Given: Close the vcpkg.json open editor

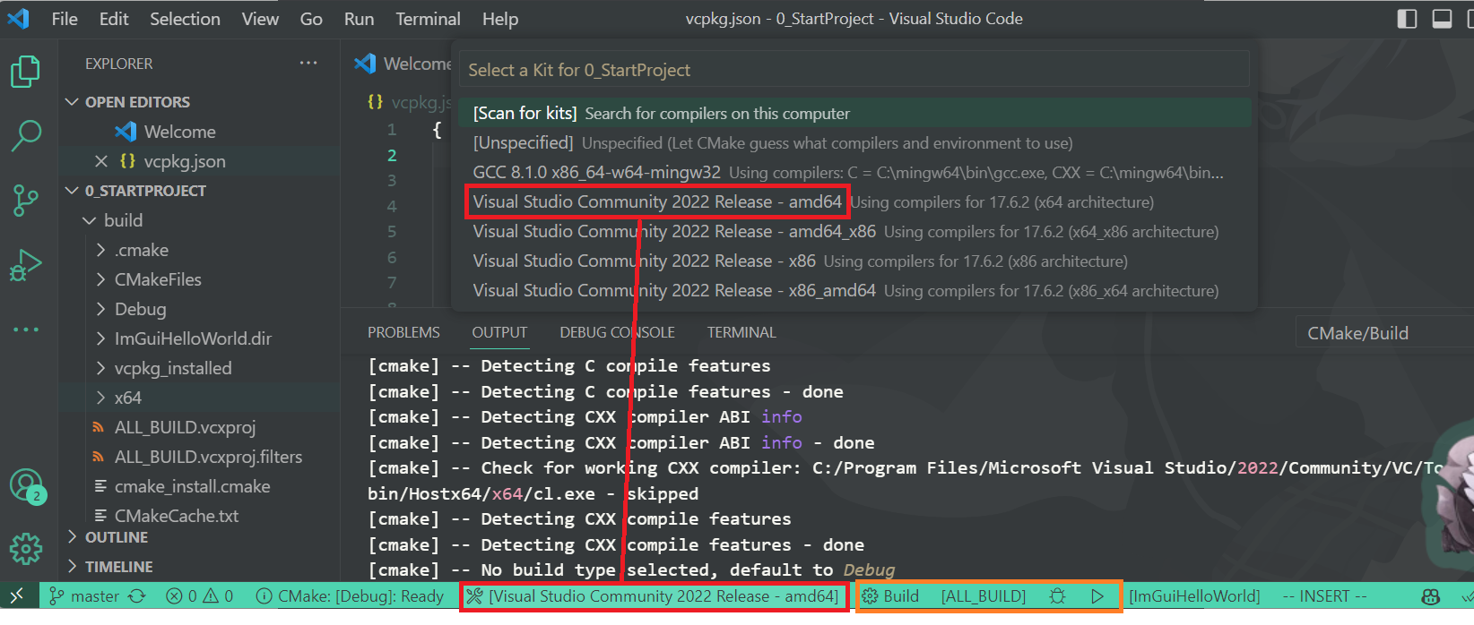Looking at the screenshot, I should [x=101, y=161].
